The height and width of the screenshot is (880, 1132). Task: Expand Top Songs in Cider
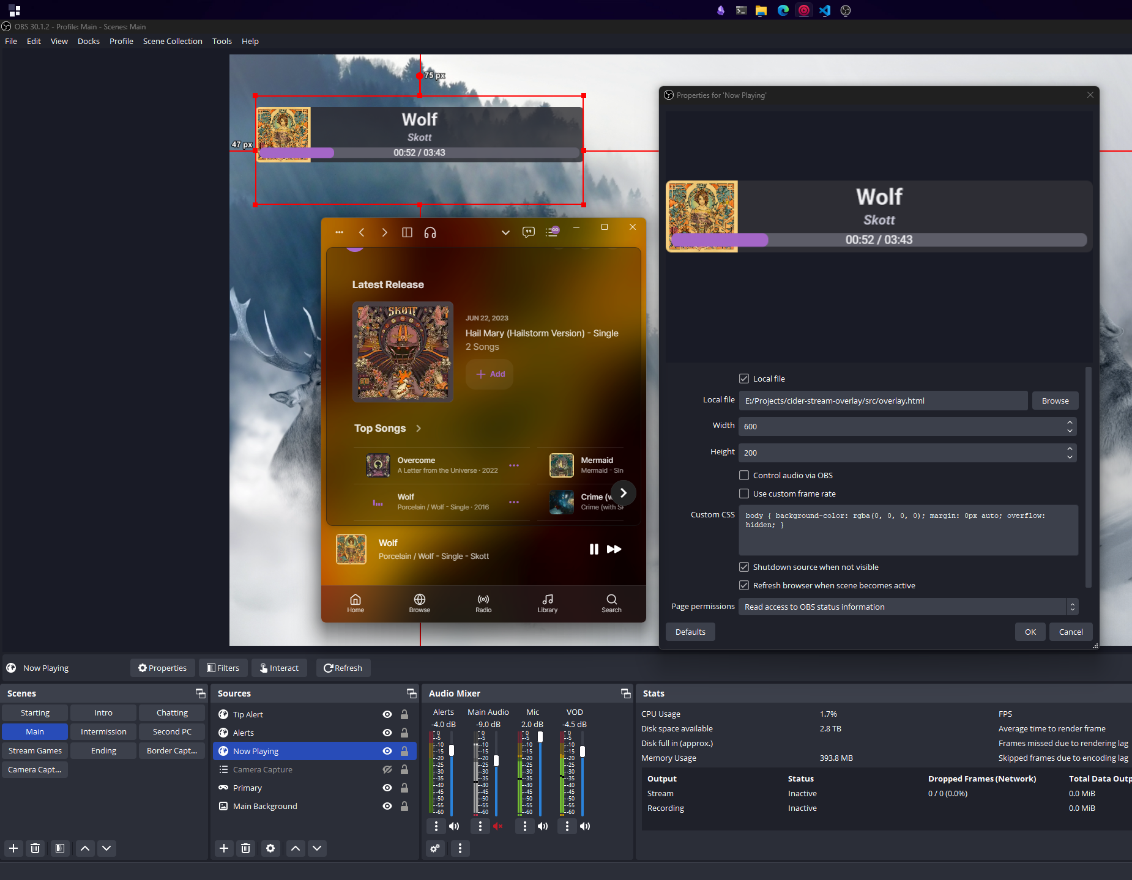(x=419, y=428)
